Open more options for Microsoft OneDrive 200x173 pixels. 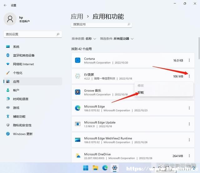tap(189, 156)
